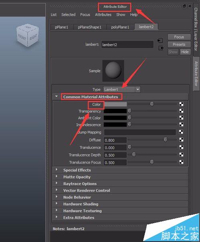The width and height of the screenshot is (200, 242).
Task: Switch to the pPlane1 tab
Action: 62,27
